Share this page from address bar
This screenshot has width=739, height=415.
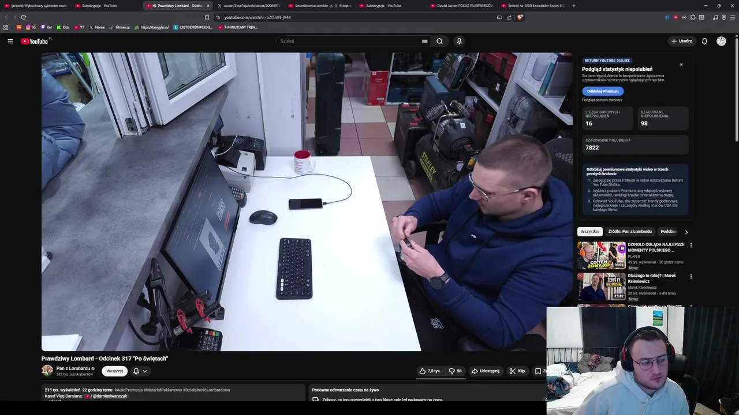point(509,17)
